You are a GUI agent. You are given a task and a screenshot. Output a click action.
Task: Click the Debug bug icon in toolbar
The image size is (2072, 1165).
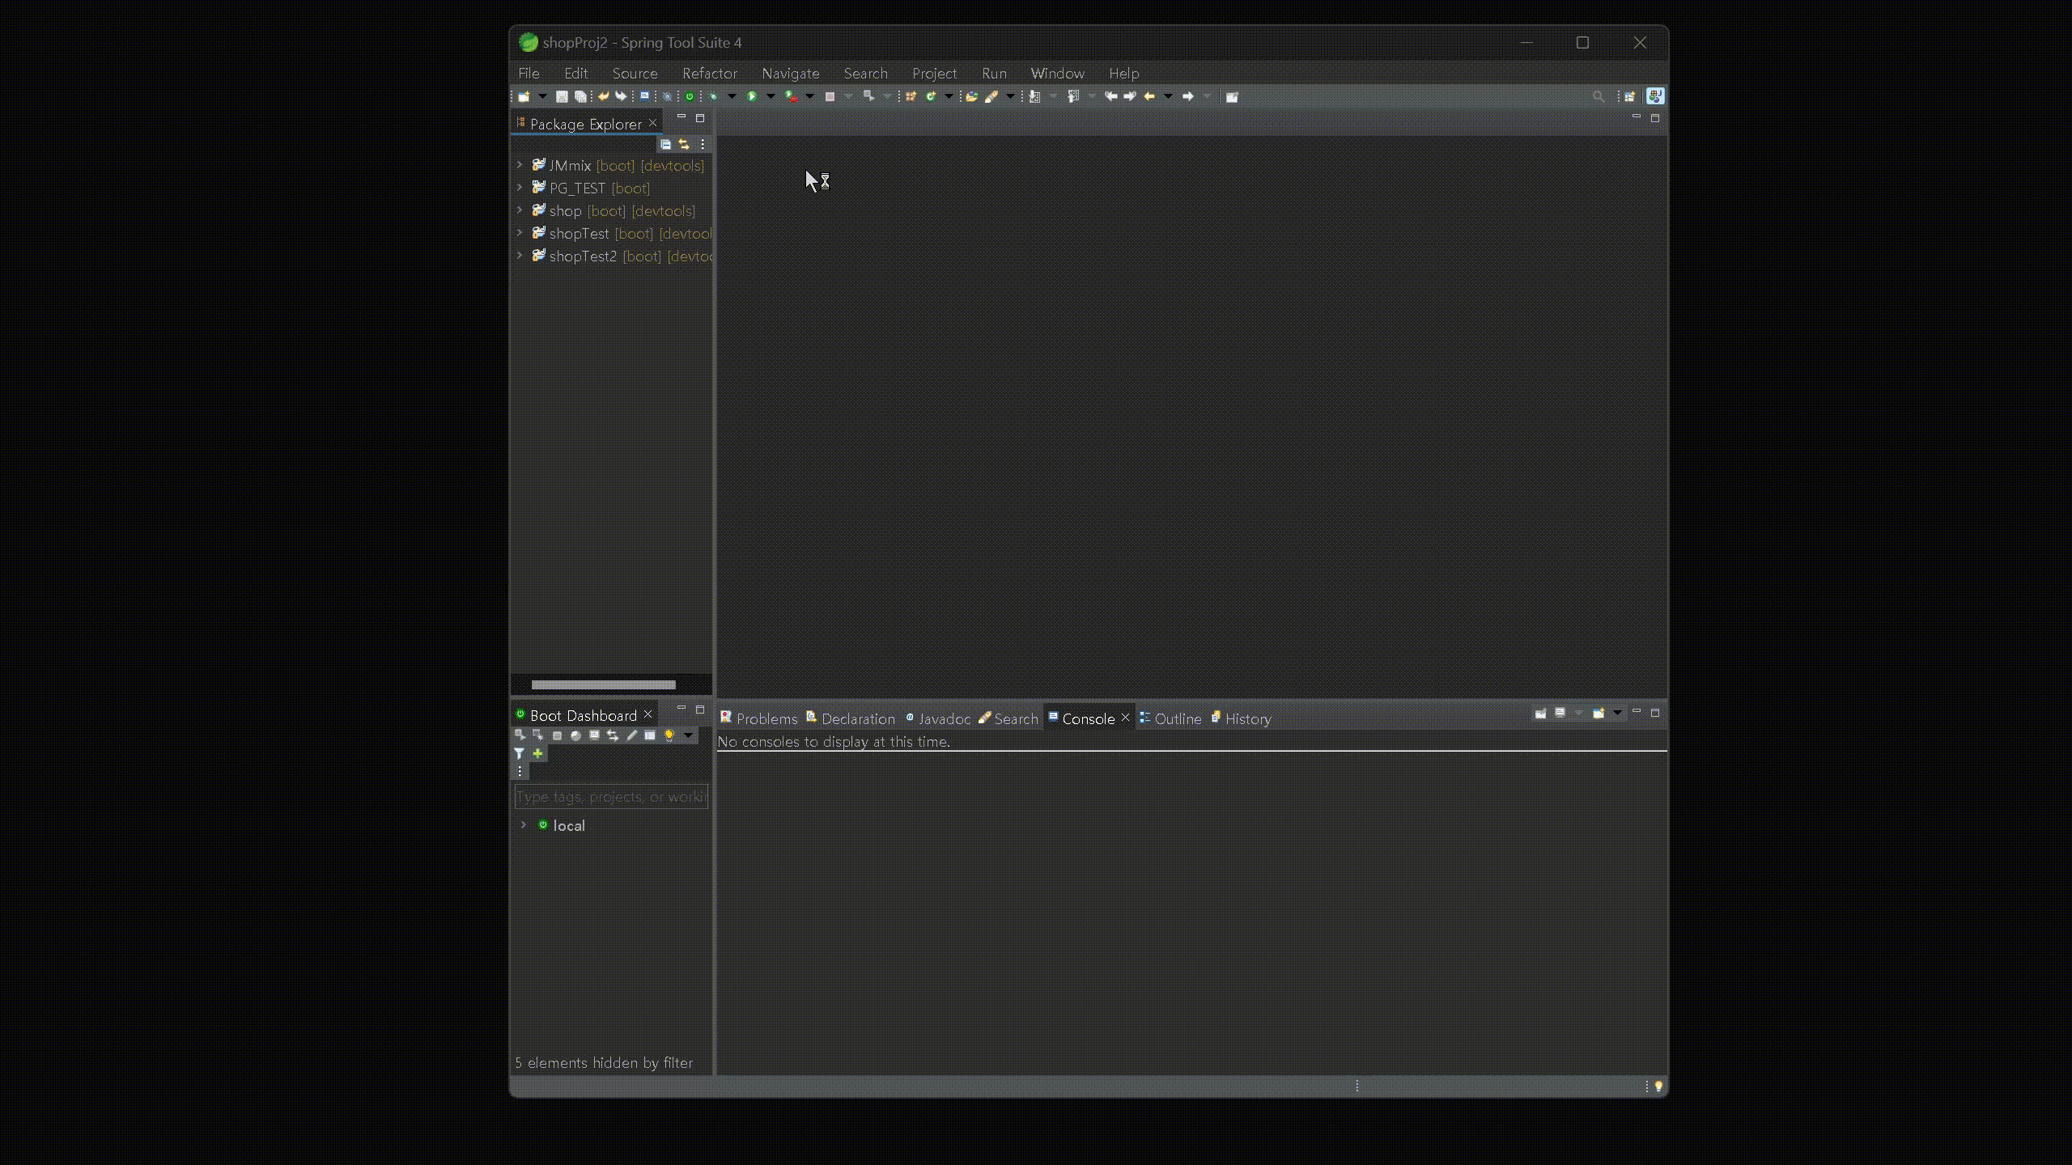[x=713, y=96]
